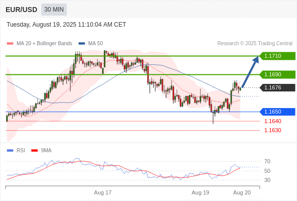Click the Aug 17 date marker

click(x=103, y=192)
